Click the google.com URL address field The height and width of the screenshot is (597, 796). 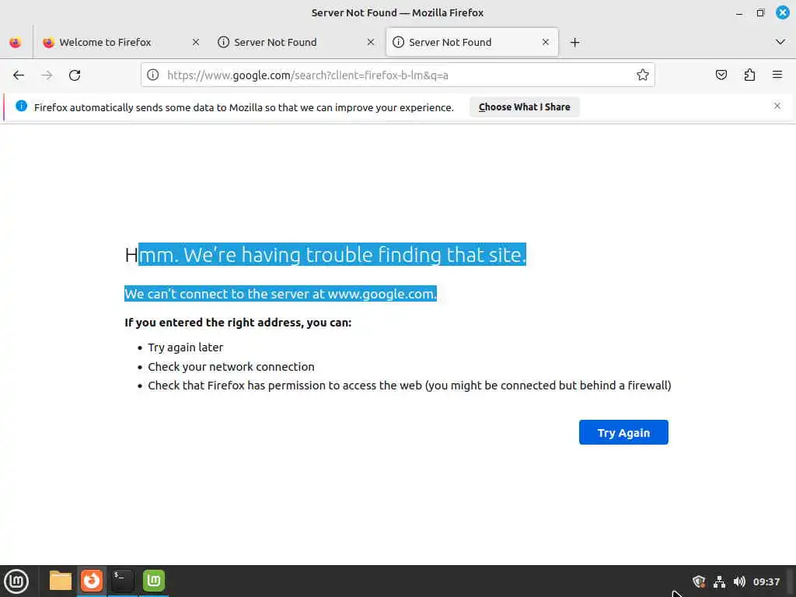tap(396, 75)
